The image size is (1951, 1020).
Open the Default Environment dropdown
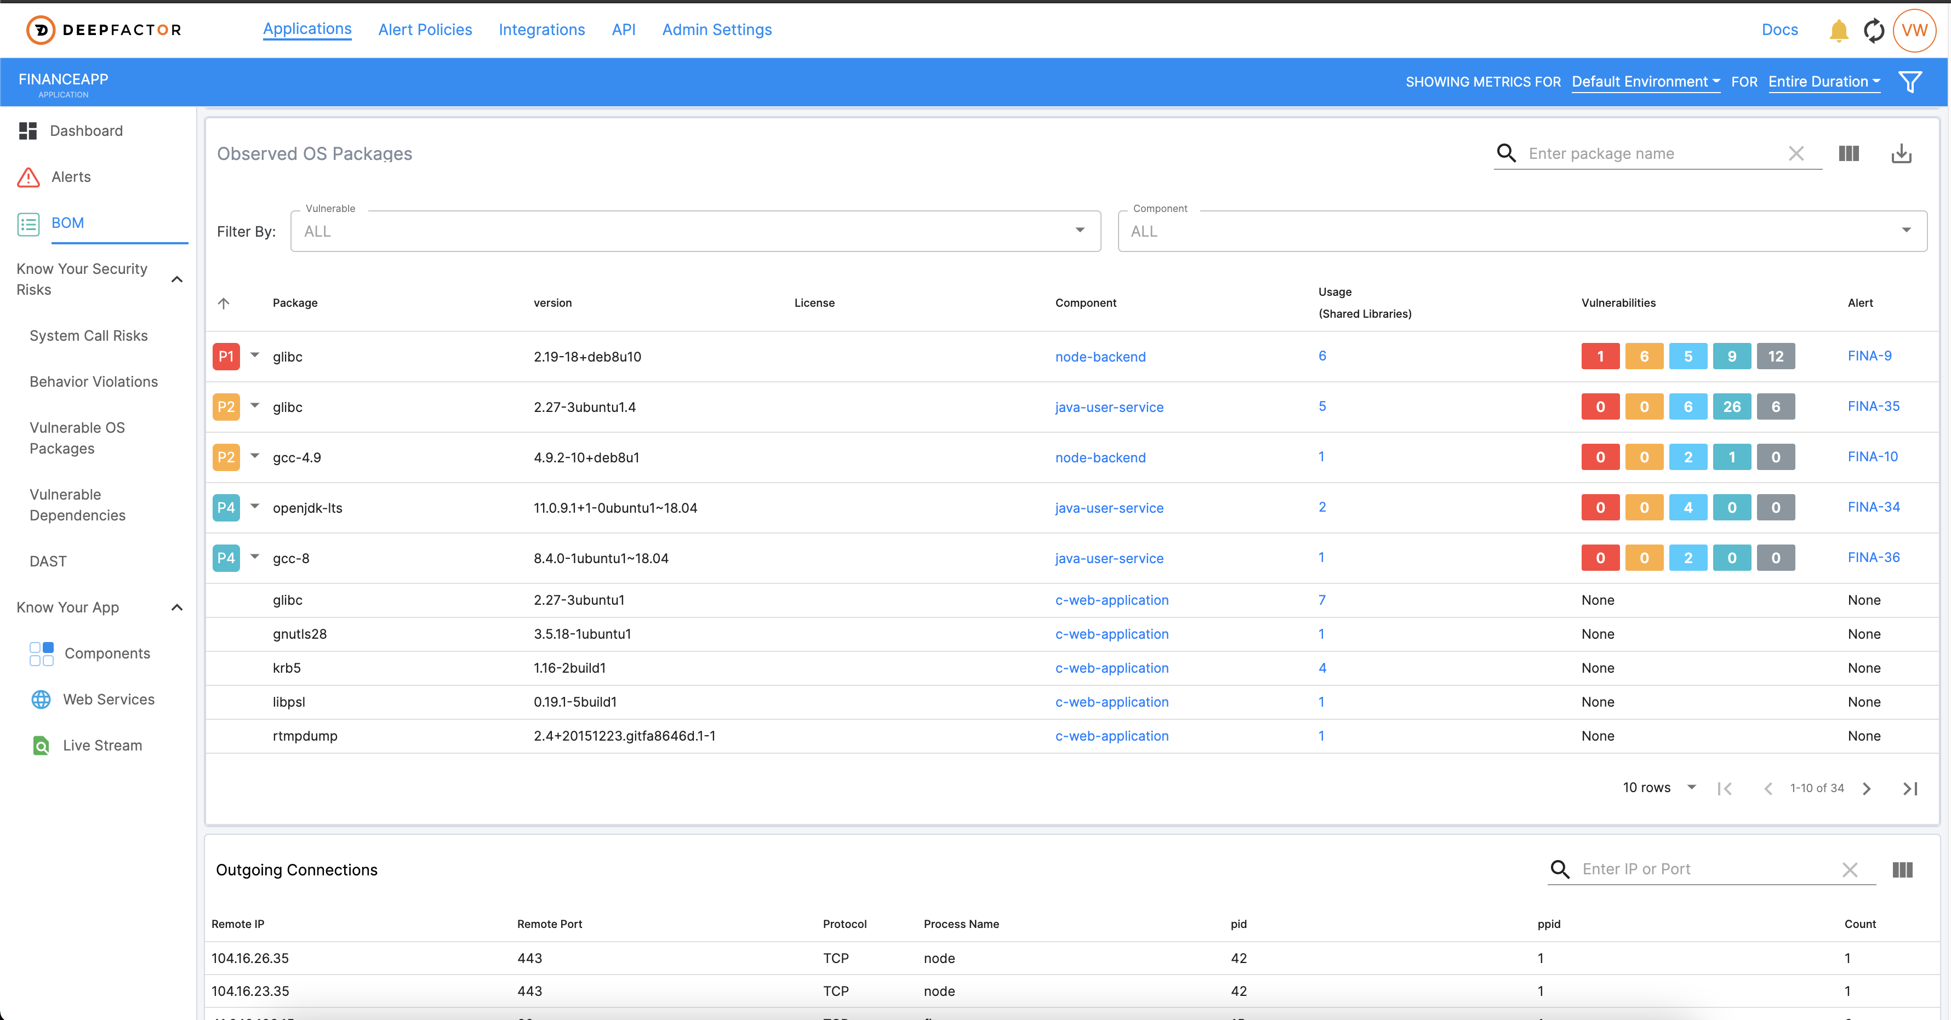(1645, 82)
